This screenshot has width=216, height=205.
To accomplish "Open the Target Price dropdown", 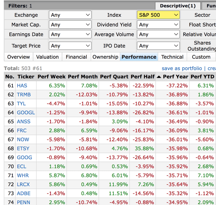I will pyautogui.click(x=70, y=46).
